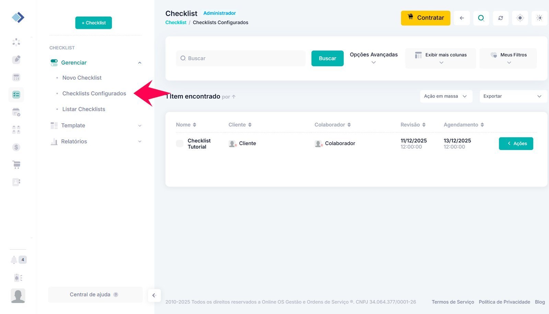
Task: Click the notification bell icon
Action: 14,260
